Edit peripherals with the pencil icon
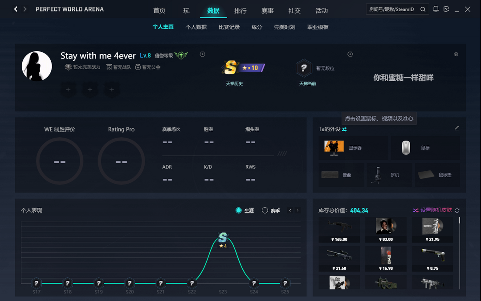Image resolution: width=481 pixels, height=301 pixels. coord(457,128)
